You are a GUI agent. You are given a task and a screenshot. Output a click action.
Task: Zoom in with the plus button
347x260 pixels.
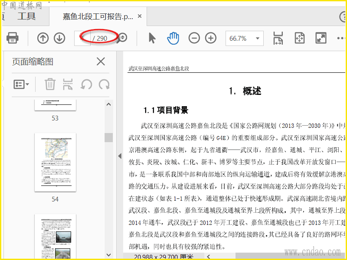[x=211, y=38]
